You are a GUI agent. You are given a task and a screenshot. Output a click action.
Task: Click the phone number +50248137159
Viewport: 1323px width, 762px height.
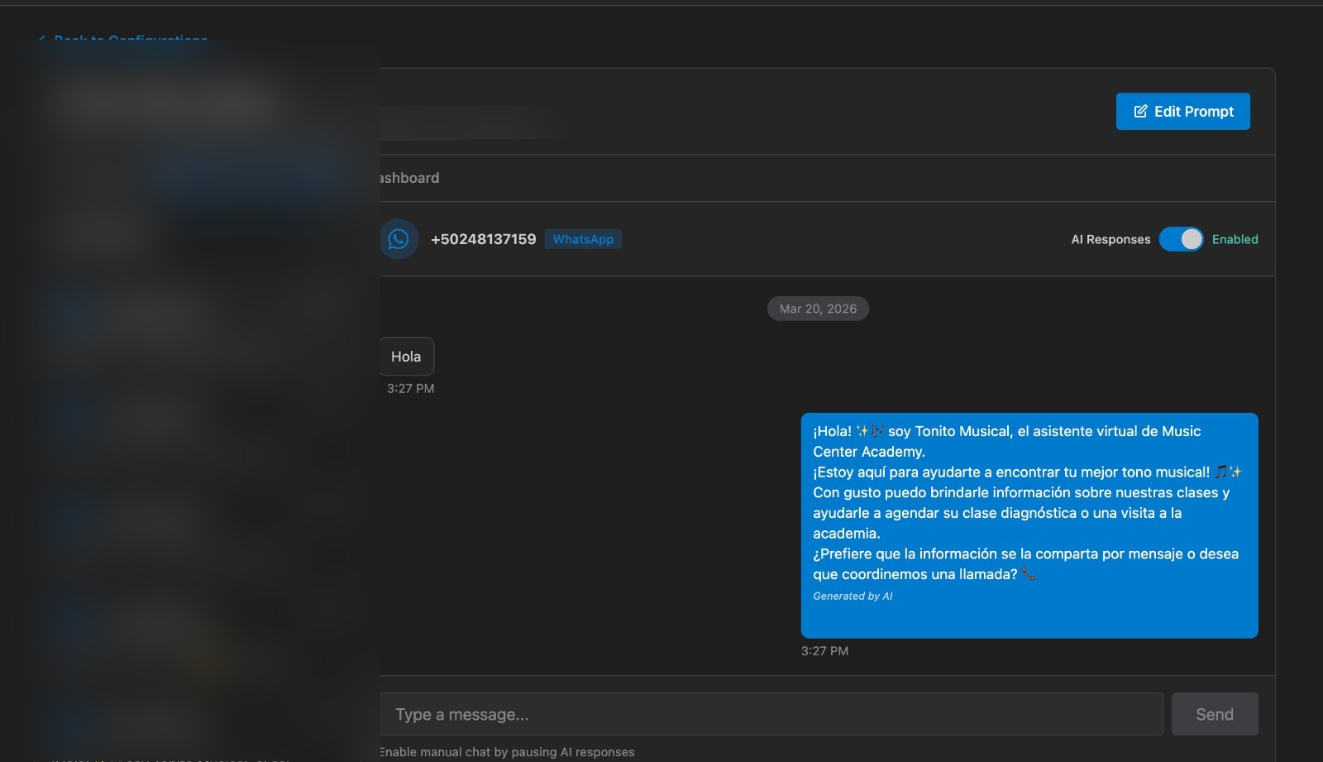(484, 239)
